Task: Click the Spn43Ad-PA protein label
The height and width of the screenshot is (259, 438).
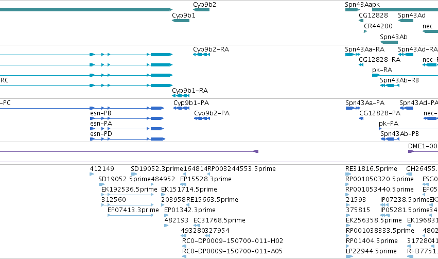Action: [418, 103]
